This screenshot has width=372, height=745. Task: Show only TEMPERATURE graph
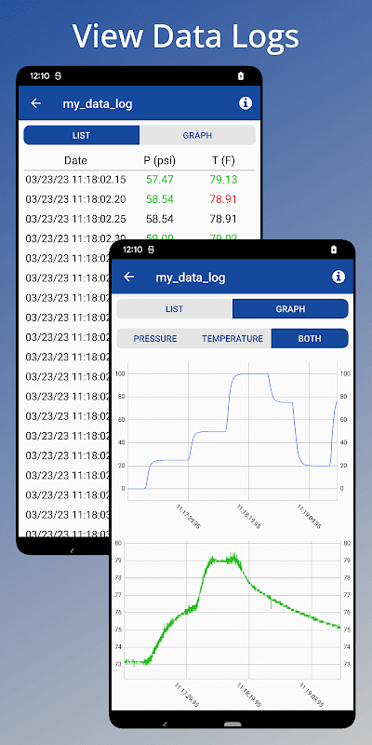click(x=232, y=339)
